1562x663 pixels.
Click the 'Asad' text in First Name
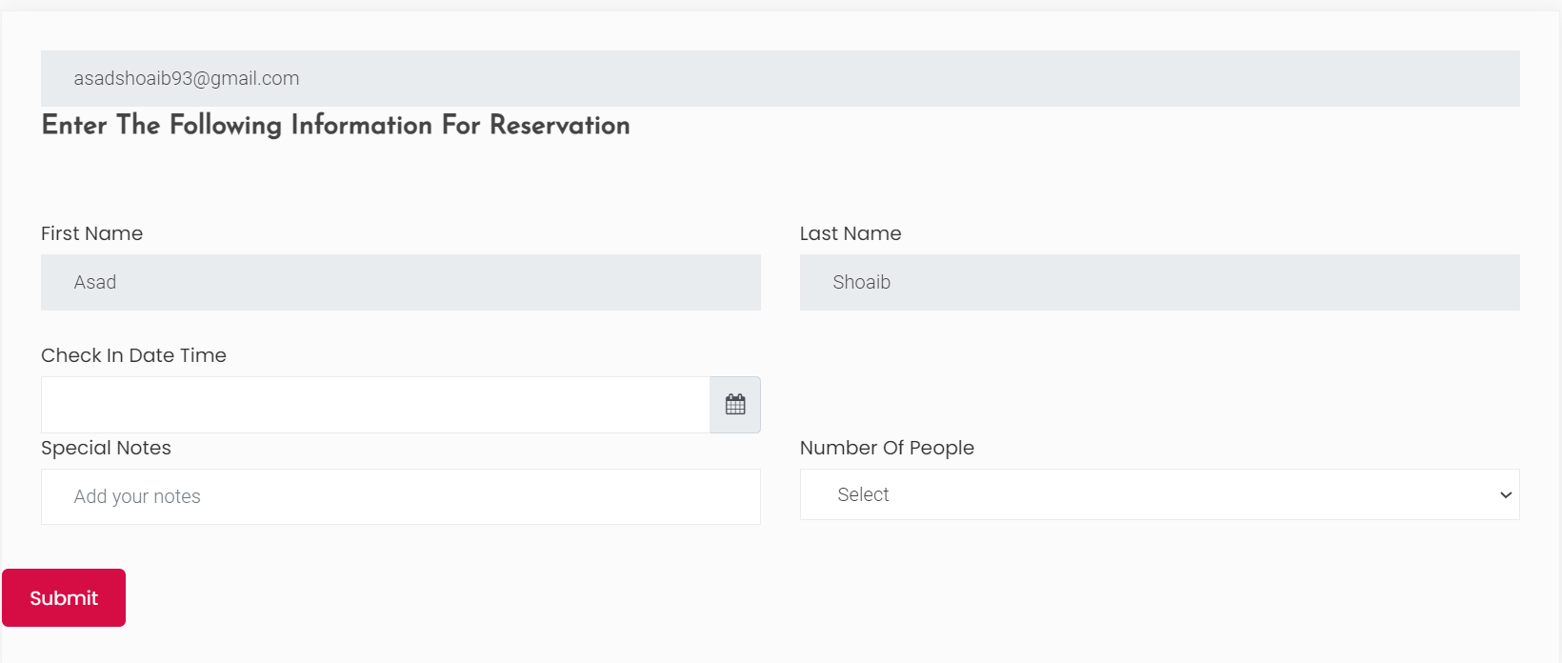point(95,282)
